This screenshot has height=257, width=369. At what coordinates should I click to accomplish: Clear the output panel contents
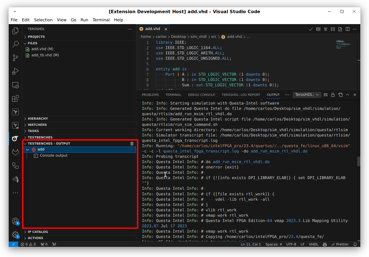[326, 95]
